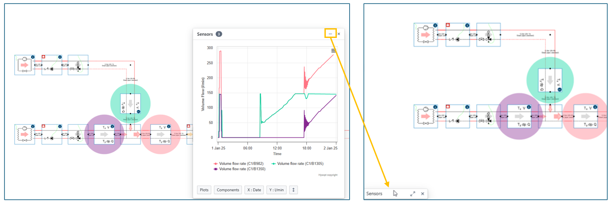Select top-left boiler component in left diagram

pyautogui.click(x=24, y=65)
